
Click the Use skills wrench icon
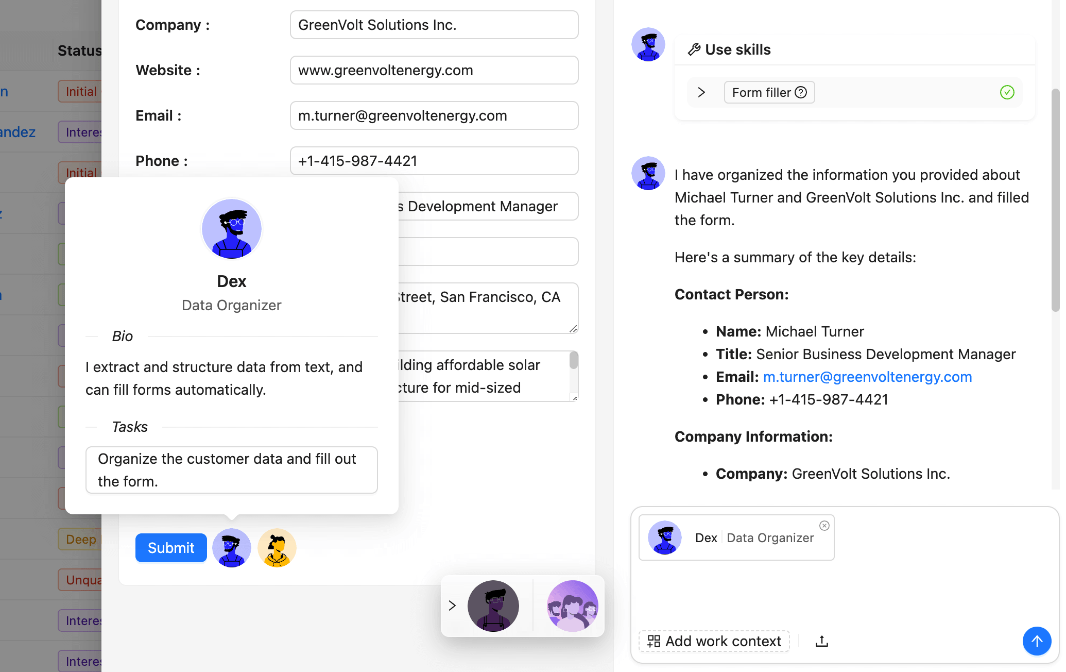(694, 49)
